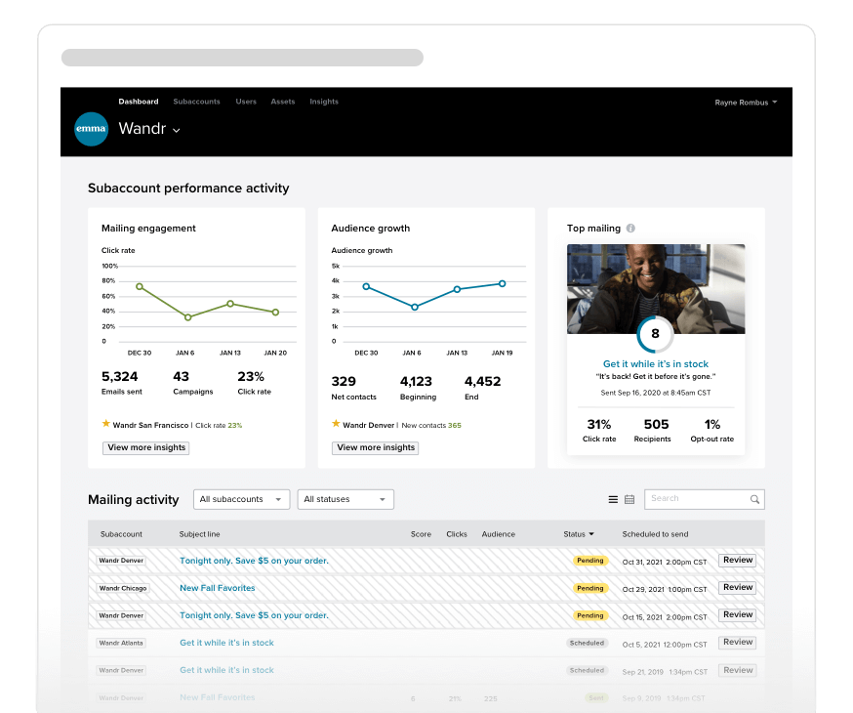This screenshot has height=713, width=853.
Task: Open the All statuses dropdown
Action: [x=345, y=499]
